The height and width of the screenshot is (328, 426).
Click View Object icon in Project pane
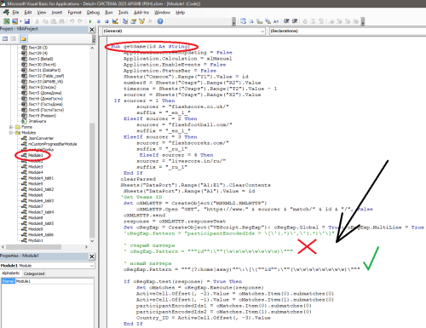13,38
